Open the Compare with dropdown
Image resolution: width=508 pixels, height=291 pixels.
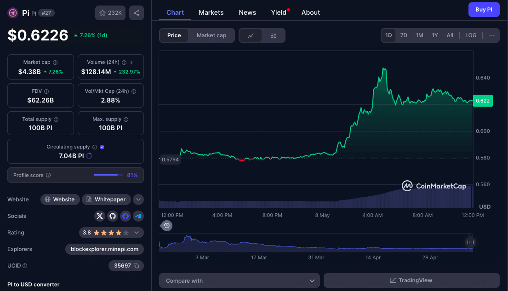pyautogui.click(x=239, y=280)
